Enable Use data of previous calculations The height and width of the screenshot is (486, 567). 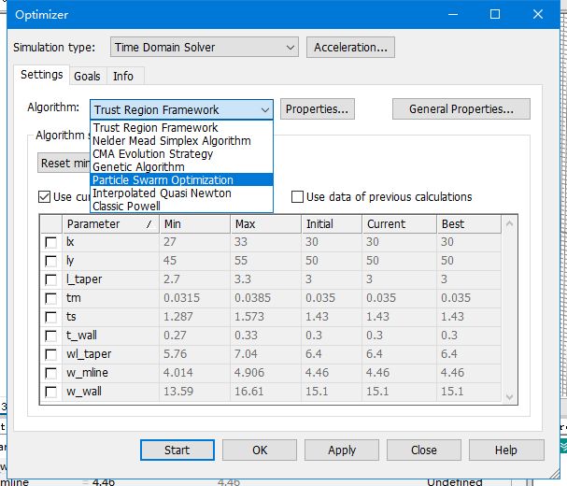297,197
